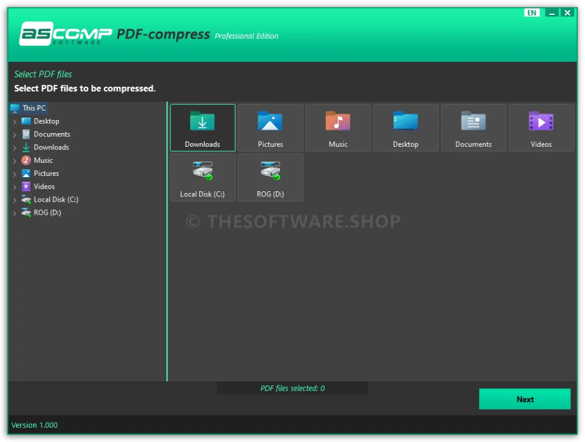The height and width of the screenshot is (442, 585).
Task: Open the Desktop folder tile
Action: (x=406, y=127)
